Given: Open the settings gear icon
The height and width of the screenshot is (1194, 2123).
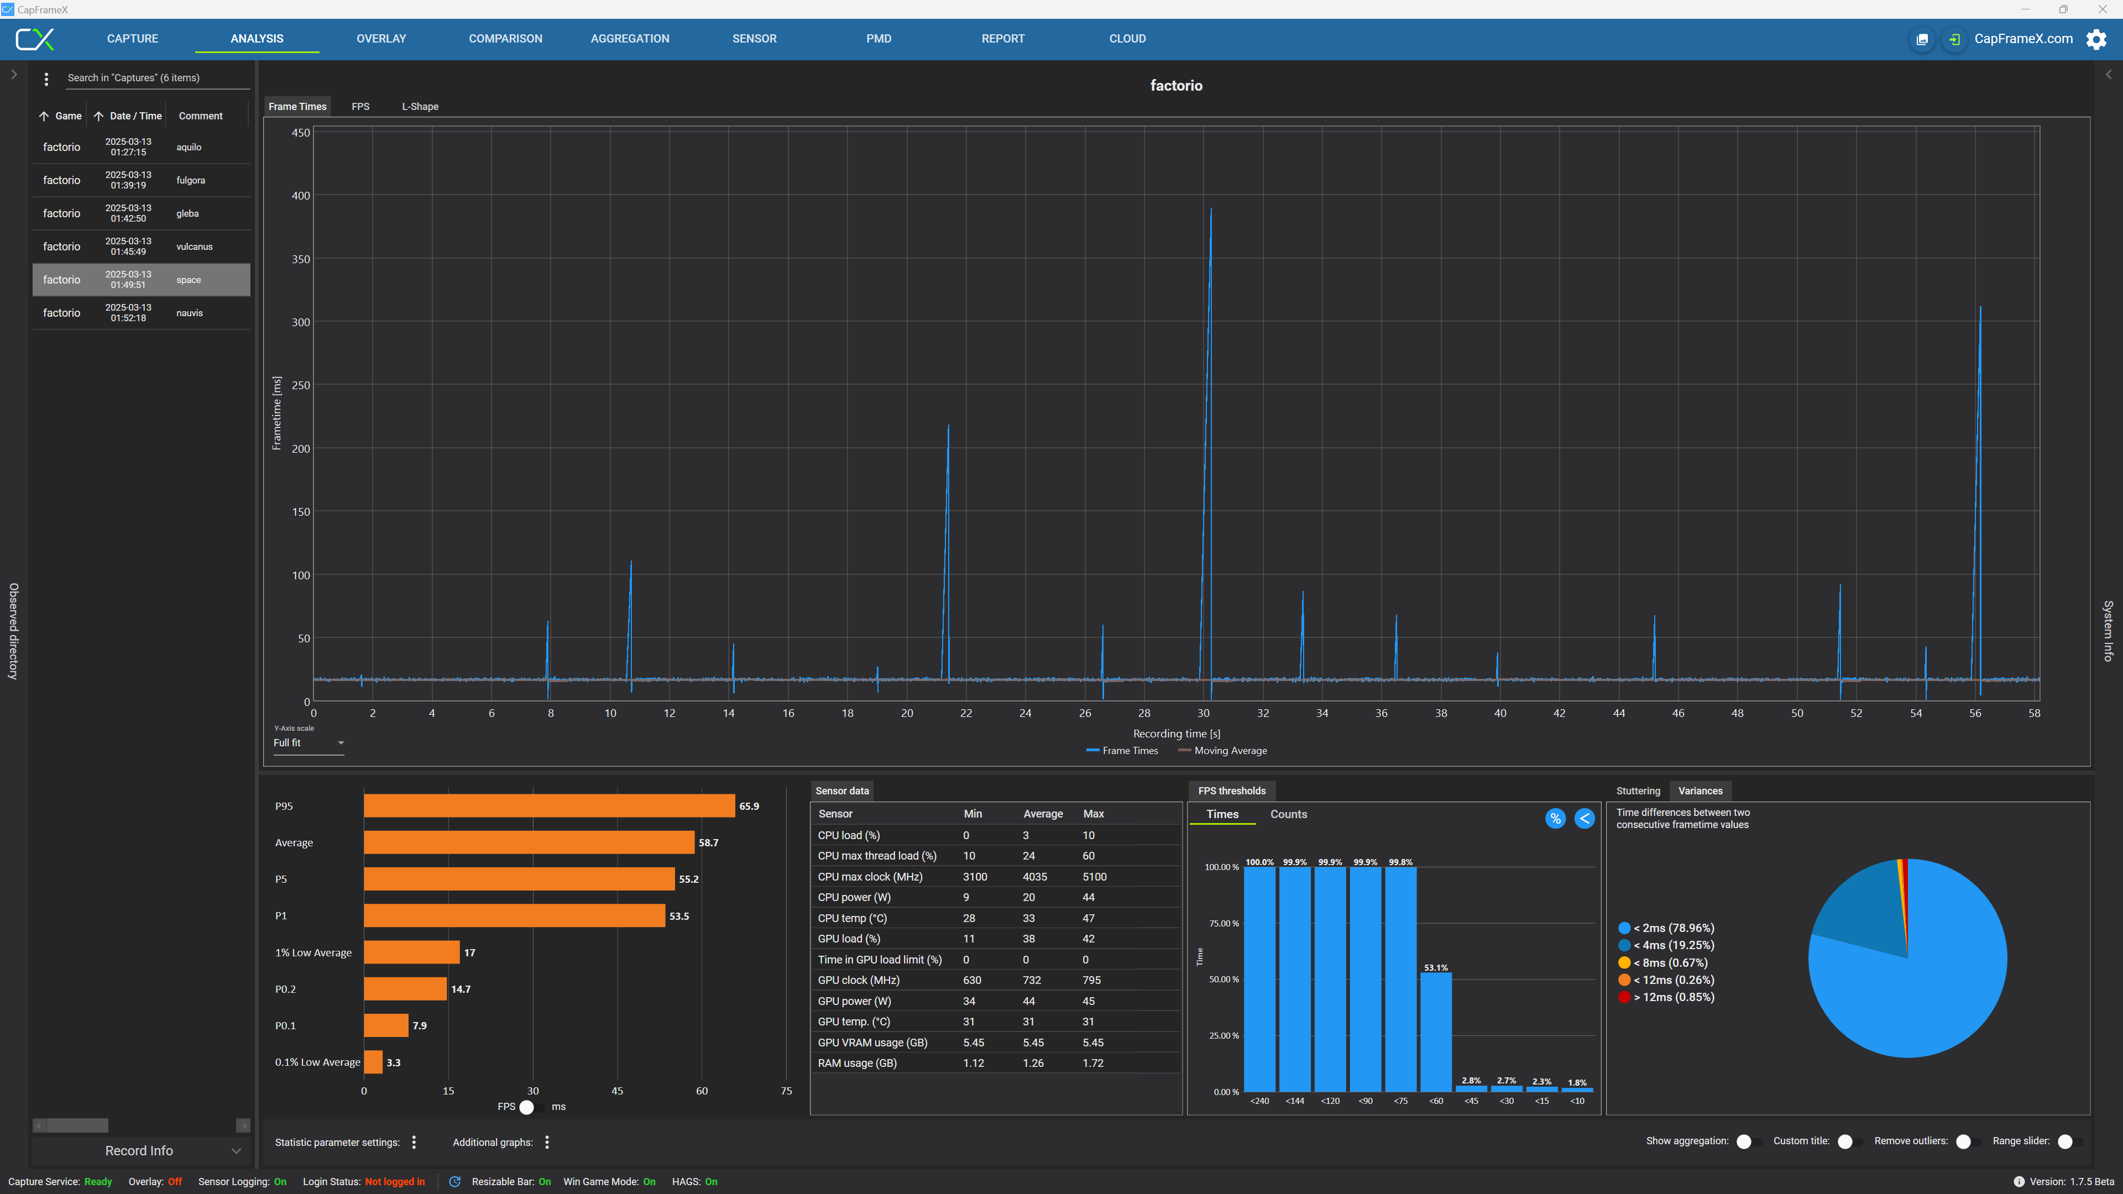Looking at the screenshot, I should click(2096, 39).
